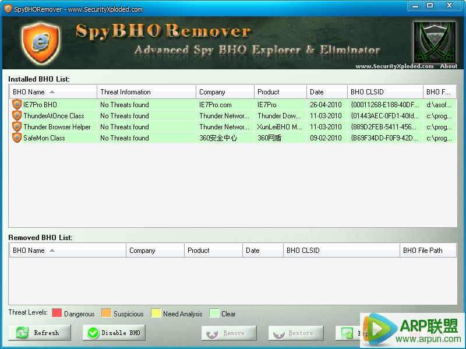Open the About link

449,66
